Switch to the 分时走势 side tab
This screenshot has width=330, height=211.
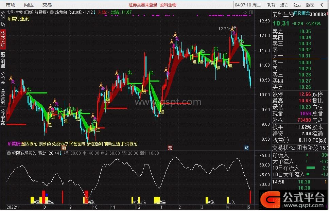(x=3, y=19)
